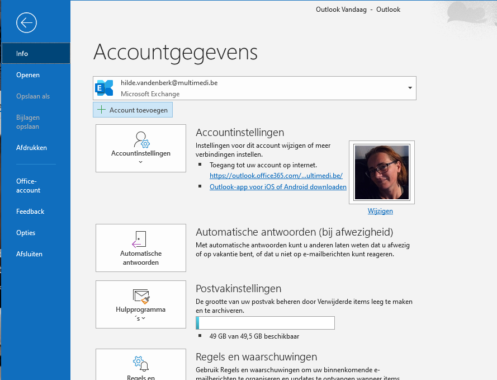Click the Automatische antwoorden door-arrow icon
Screen dimensions: 497x380
click(139, 240)
